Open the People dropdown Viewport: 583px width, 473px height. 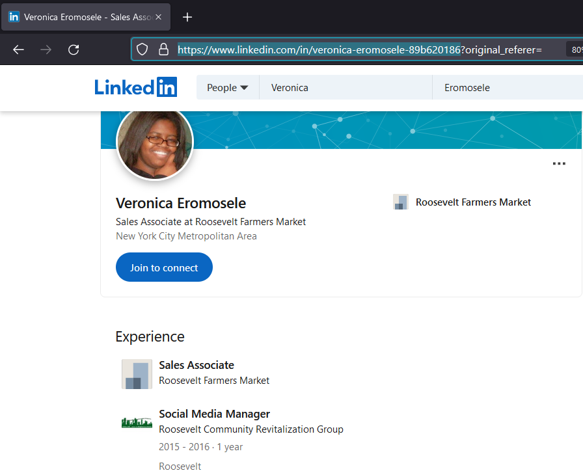click(228, 87)
